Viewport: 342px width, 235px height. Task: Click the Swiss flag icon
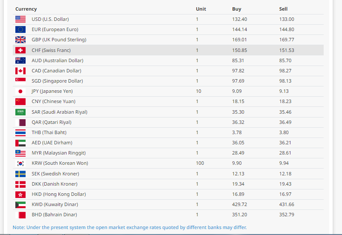click(20, 50)
